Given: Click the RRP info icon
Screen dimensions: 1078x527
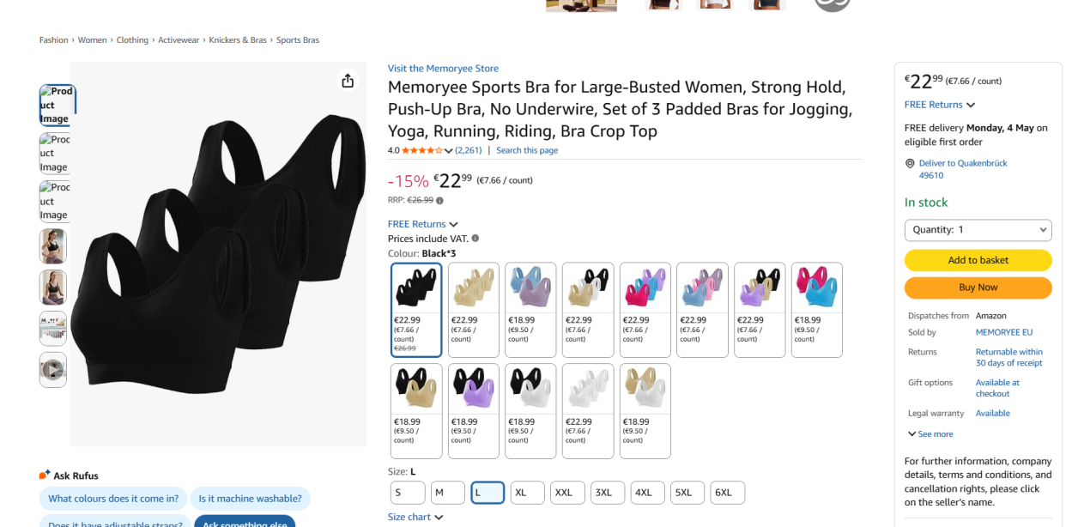Looking at the screenshot, I should 440,201.
